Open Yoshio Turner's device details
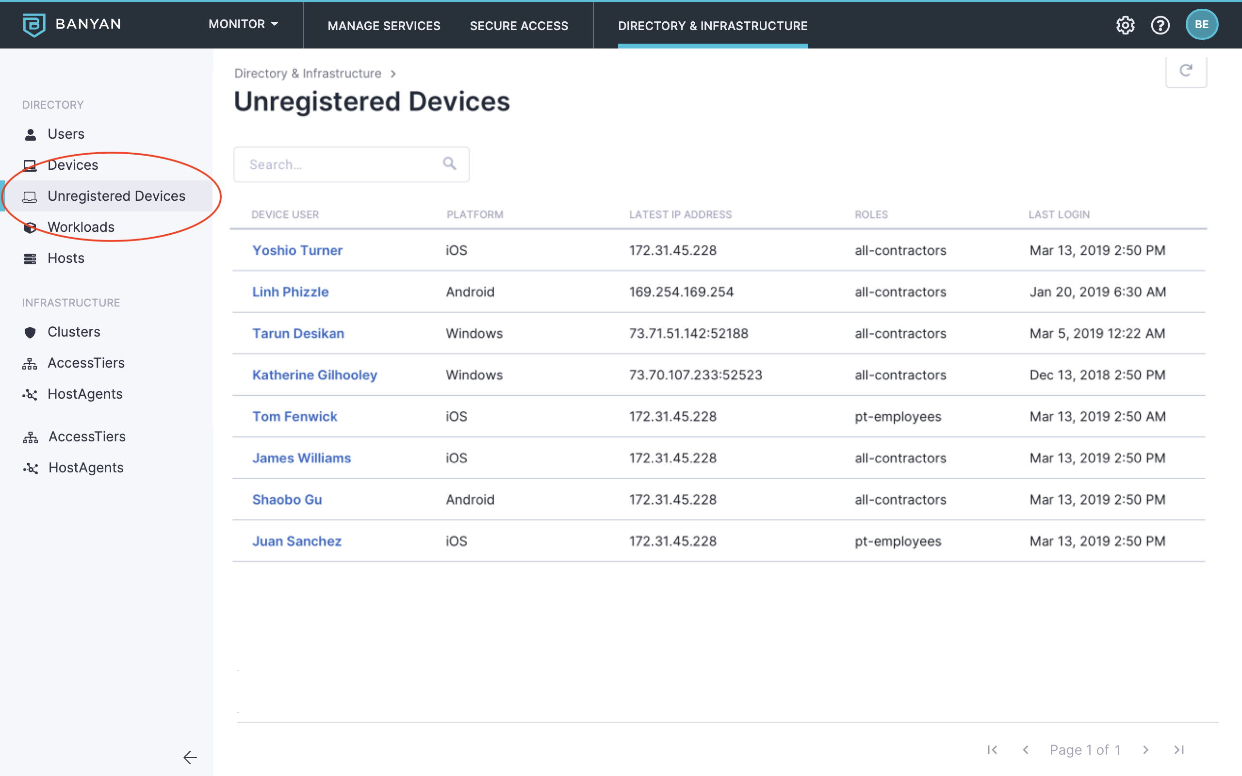Viewport: 1242px width, 776px height. point(297,250)
